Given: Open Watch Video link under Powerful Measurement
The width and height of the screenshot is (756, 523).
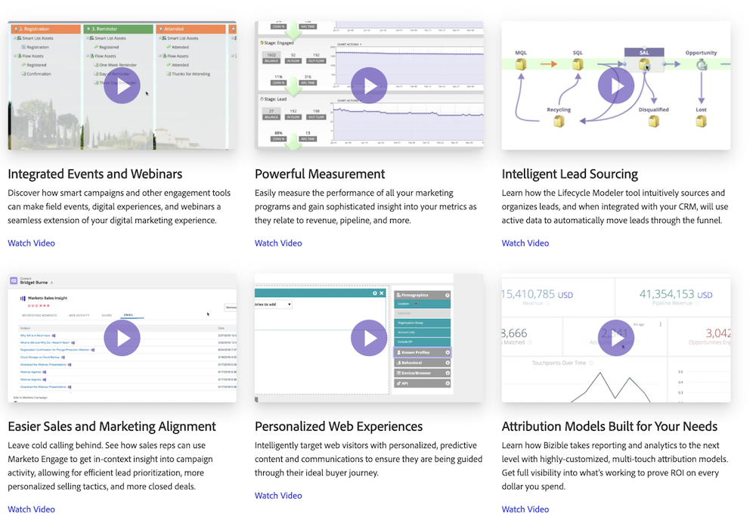Looking at the screenshot, I should [278, 243].
